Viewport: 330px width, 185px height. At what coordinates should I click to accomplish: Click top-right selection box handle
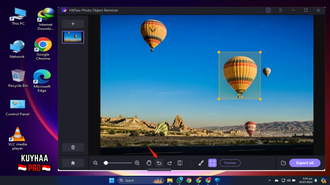260,52
